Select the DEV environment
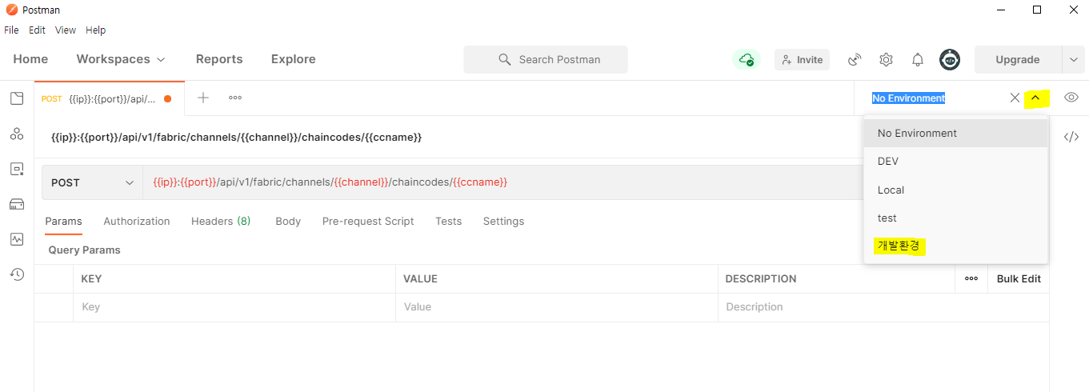This screenshot has width=1089, height=392. point(955,161)
